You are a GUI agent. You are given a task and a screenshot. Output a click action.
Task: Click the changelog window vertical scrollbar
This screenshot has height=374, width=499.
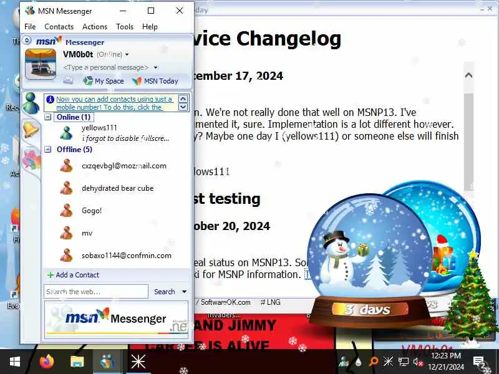(468, 141)
